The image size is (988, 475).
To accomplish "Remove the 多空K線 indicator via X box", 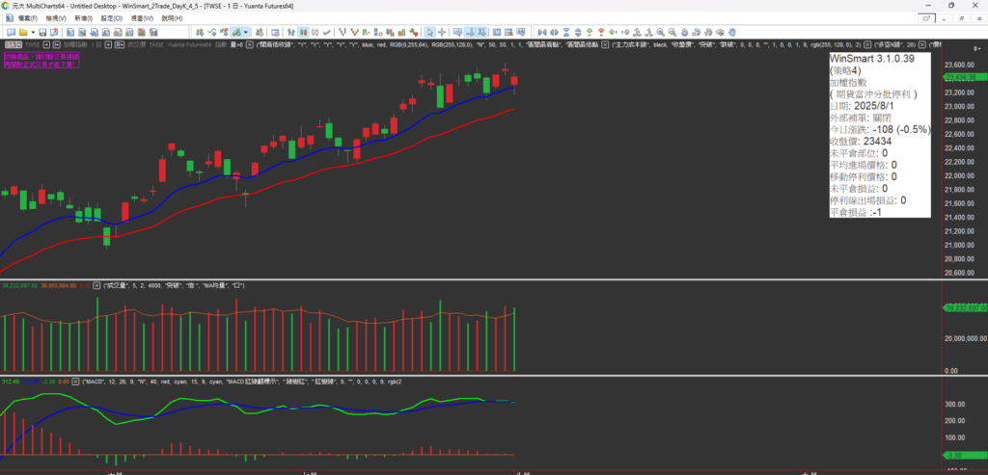I will click(x=867, y=44).
